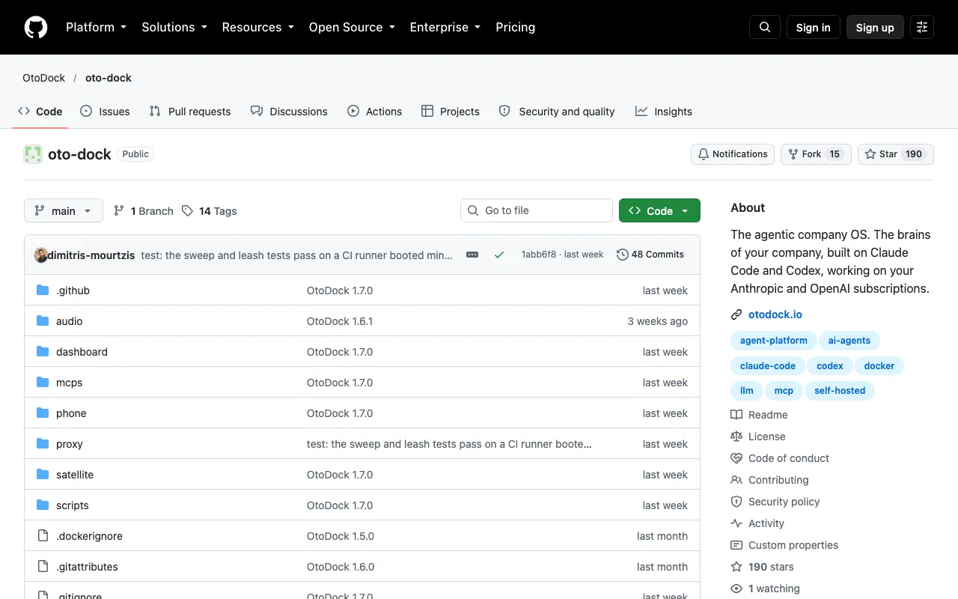Click the .dockerignore file icon
This screenshot has width=958, height=599.
click(43, 536)
